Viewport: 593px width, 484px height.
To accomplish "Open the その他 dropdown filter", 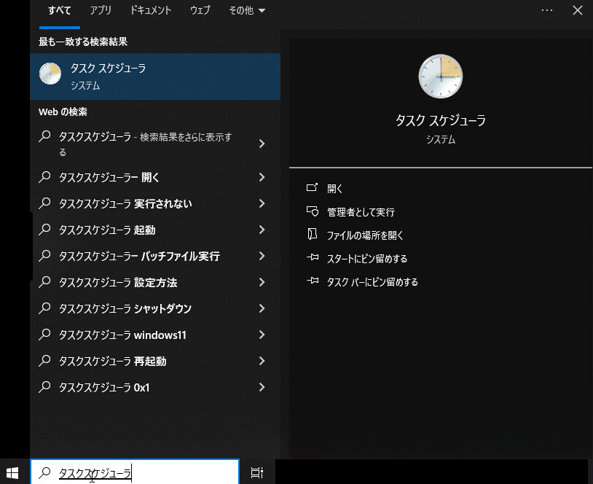I will pyautogui.click(x=246, y=10).
